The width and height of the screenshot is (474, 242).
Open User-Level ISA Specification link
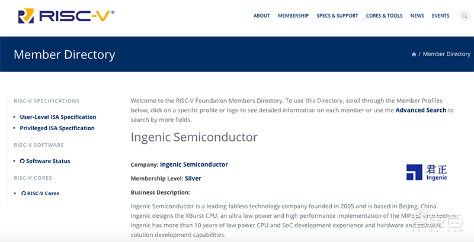[58, 117]
